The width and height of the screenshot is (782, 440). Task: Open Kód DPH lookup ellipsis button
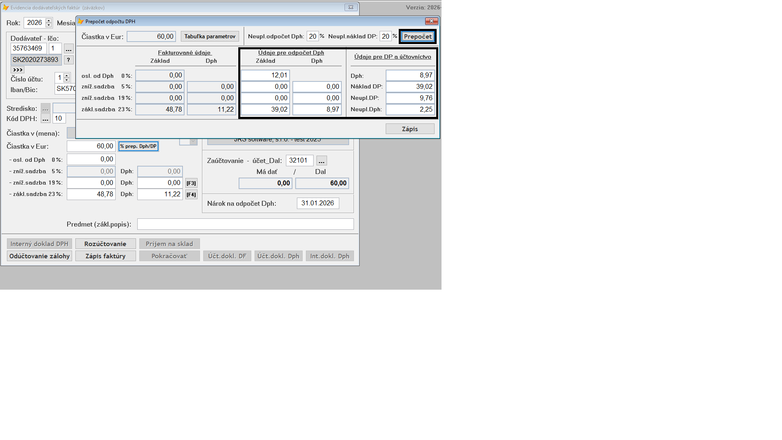[45, 119]
